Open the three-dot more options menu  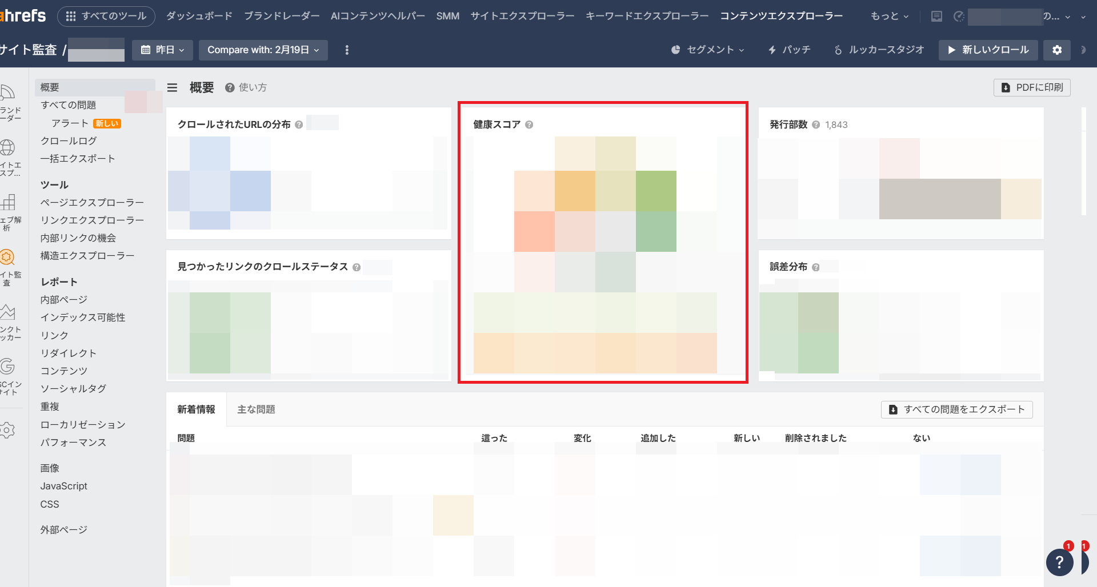pyautogui.click(x=347, y=50)
